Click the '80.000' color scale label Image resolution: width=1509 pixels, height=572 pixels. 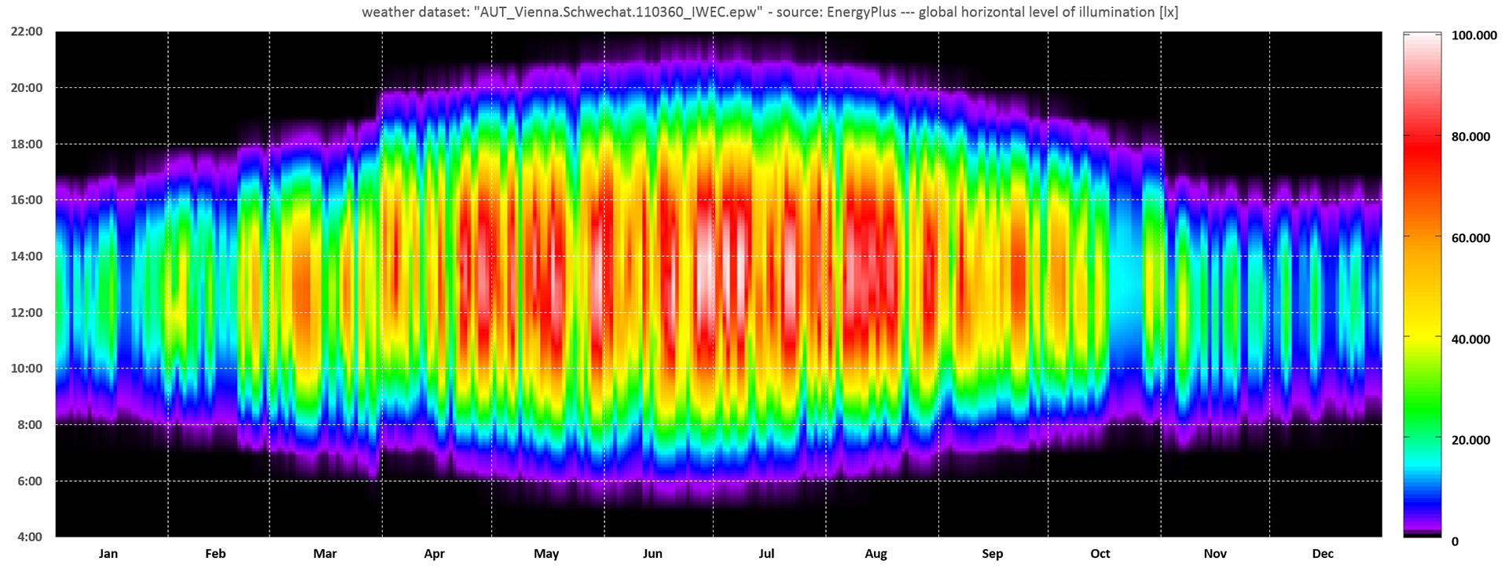[x=1470, y=137]
